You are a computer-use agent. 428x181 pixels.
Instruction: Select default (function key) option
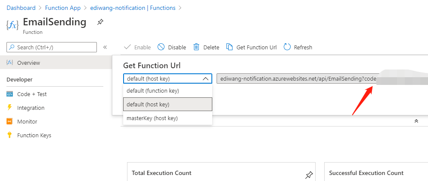tap(153, 90)
